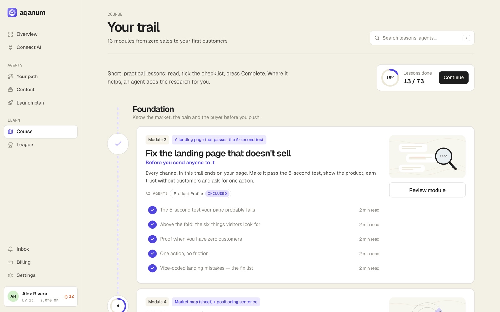The width and height of the screenshot is (500, 312).
Task: Focus the Search lessons, agents field
Action: click(x=422, y=38)
